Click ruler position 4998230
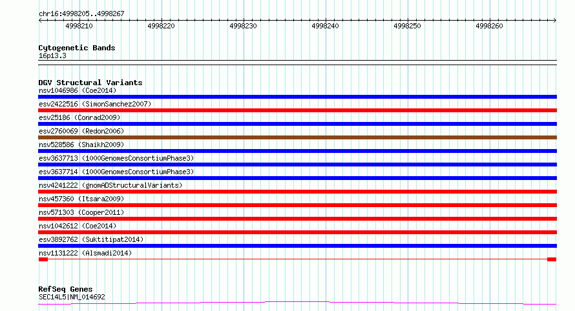The image size is (575, 311). pyautogui.click(x=243, y=26)
